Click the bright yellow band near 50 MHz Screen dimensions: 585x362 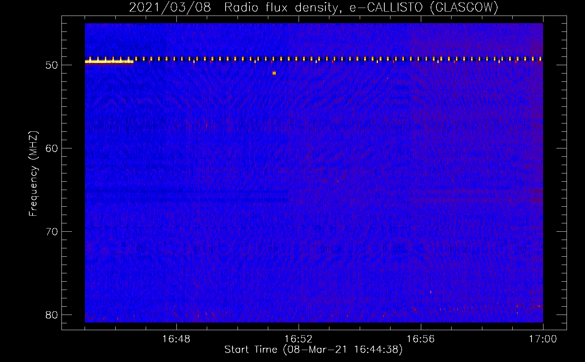click(109, 62)
